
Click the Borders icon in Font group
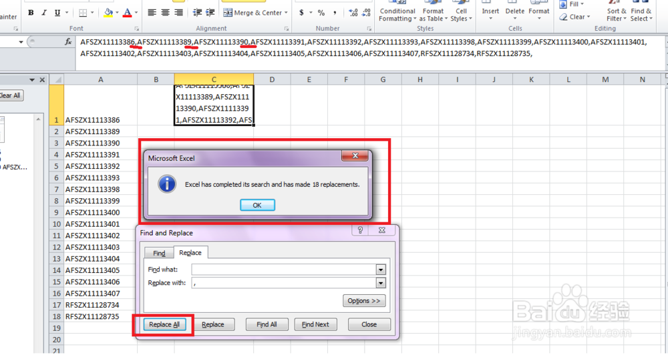(83, 13)
